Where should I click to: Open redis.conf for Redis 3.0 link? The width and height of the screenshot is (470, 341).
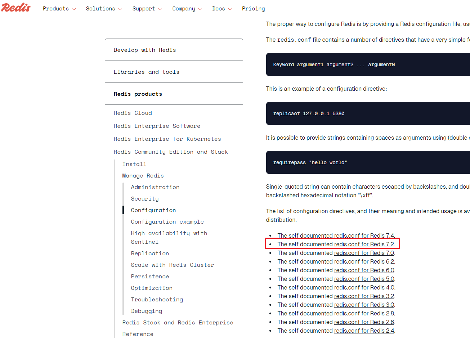point(364,305)
